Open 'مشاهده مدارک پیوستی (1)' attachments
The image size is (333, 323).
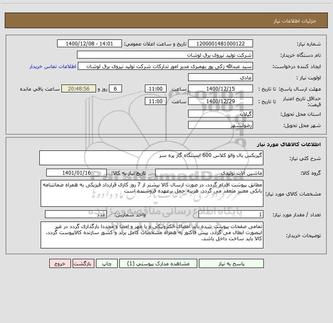pos(158,264)
